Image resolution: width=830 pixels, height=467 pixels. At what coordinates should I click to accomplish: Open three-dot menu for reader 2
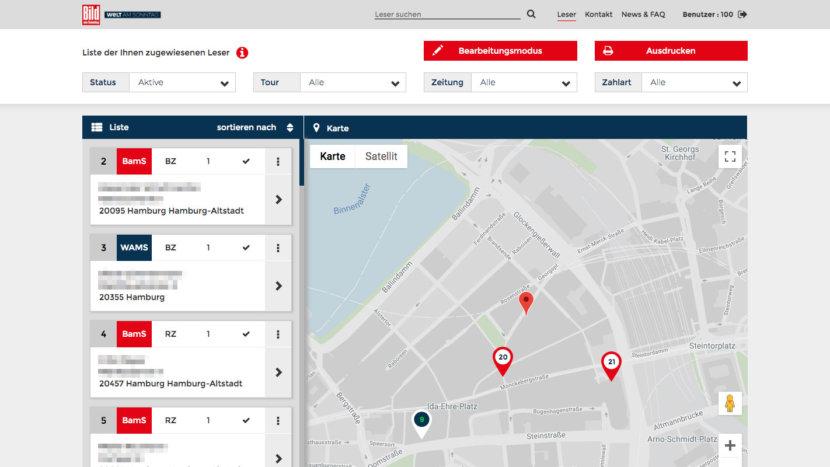pos(278,162)
